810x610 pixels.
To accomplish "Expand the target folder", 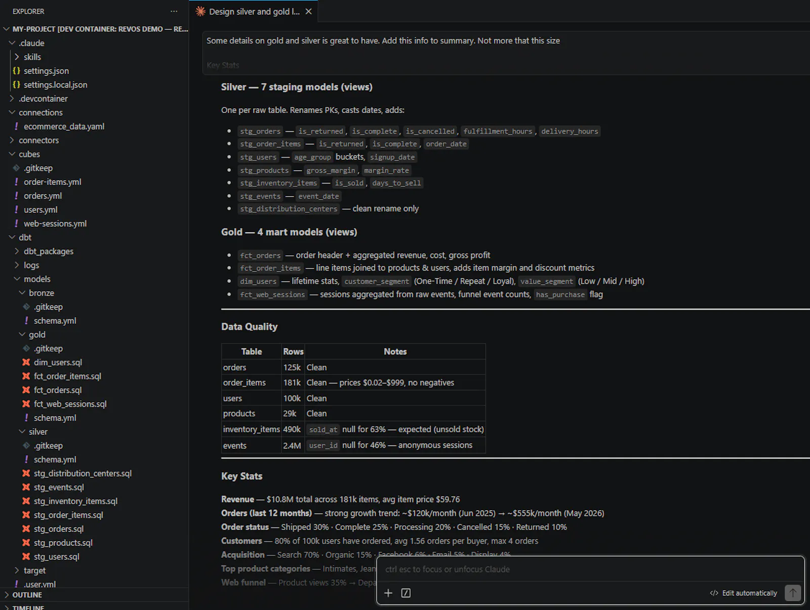I will point(17,570).
